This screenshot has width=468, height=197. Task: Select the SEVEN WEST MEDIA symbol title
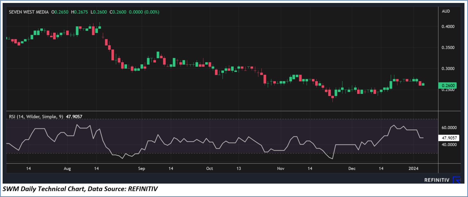[x=29, y=12]
